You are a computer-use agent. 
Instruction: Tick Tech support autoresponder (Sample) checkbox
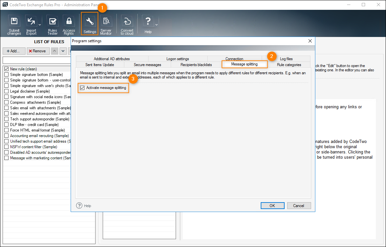7,119
